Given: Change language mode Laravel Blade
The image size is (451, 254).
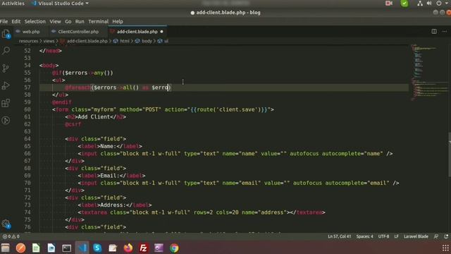Looking at the screenshot, I should (x=416, y=236).
